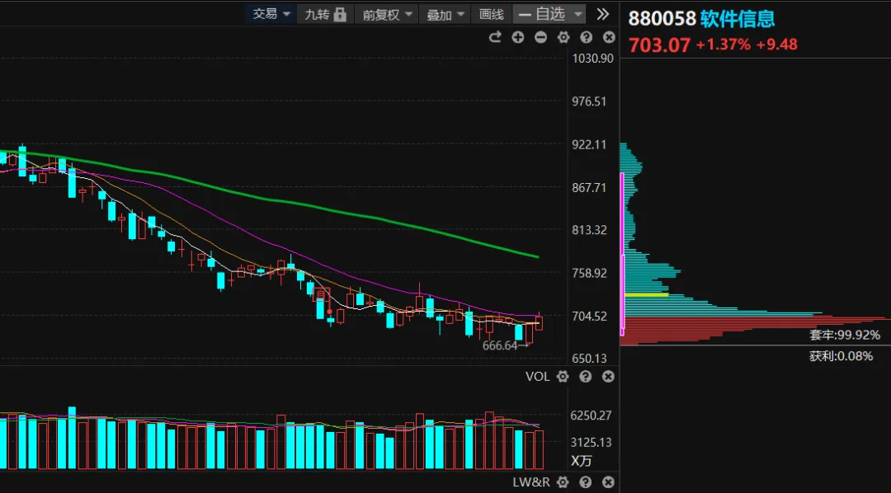The width and height of the screenshot is (891, 493).
Task: Close the main chart indicator with X icon
Action: pyautogui.click(x=609, y=37)
